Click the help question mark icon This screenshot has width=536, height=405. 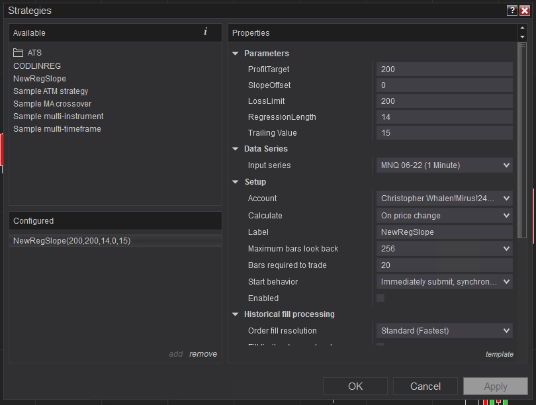(x=512, y=11)
